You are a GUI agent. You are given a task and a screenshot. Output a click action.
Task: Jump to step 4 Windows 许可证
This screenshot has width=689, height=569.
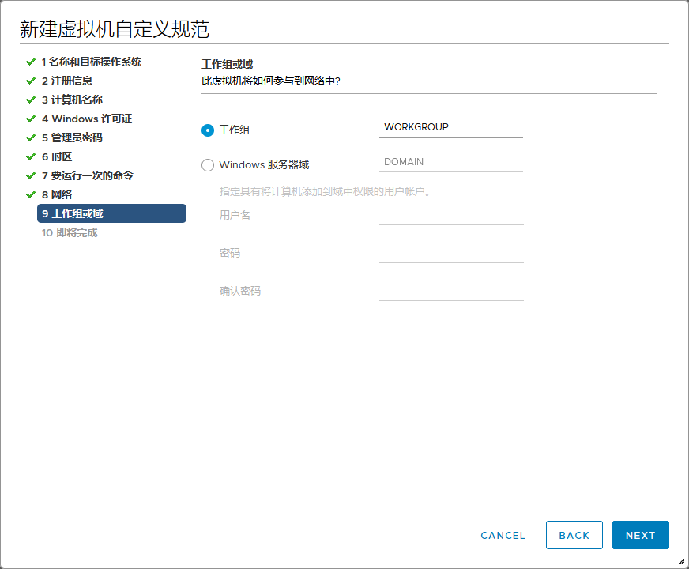86,119
